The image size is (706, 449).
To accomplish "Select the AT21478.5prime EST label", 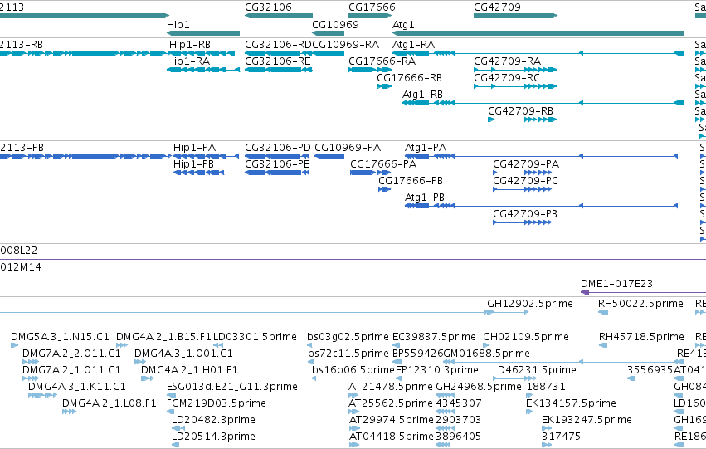I will 391,387.
